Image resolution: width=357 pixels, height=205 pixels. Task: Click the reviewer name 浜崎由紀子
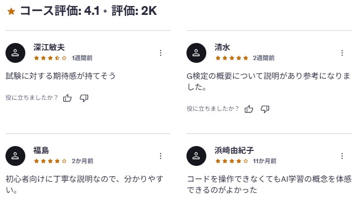click(234, 150)
